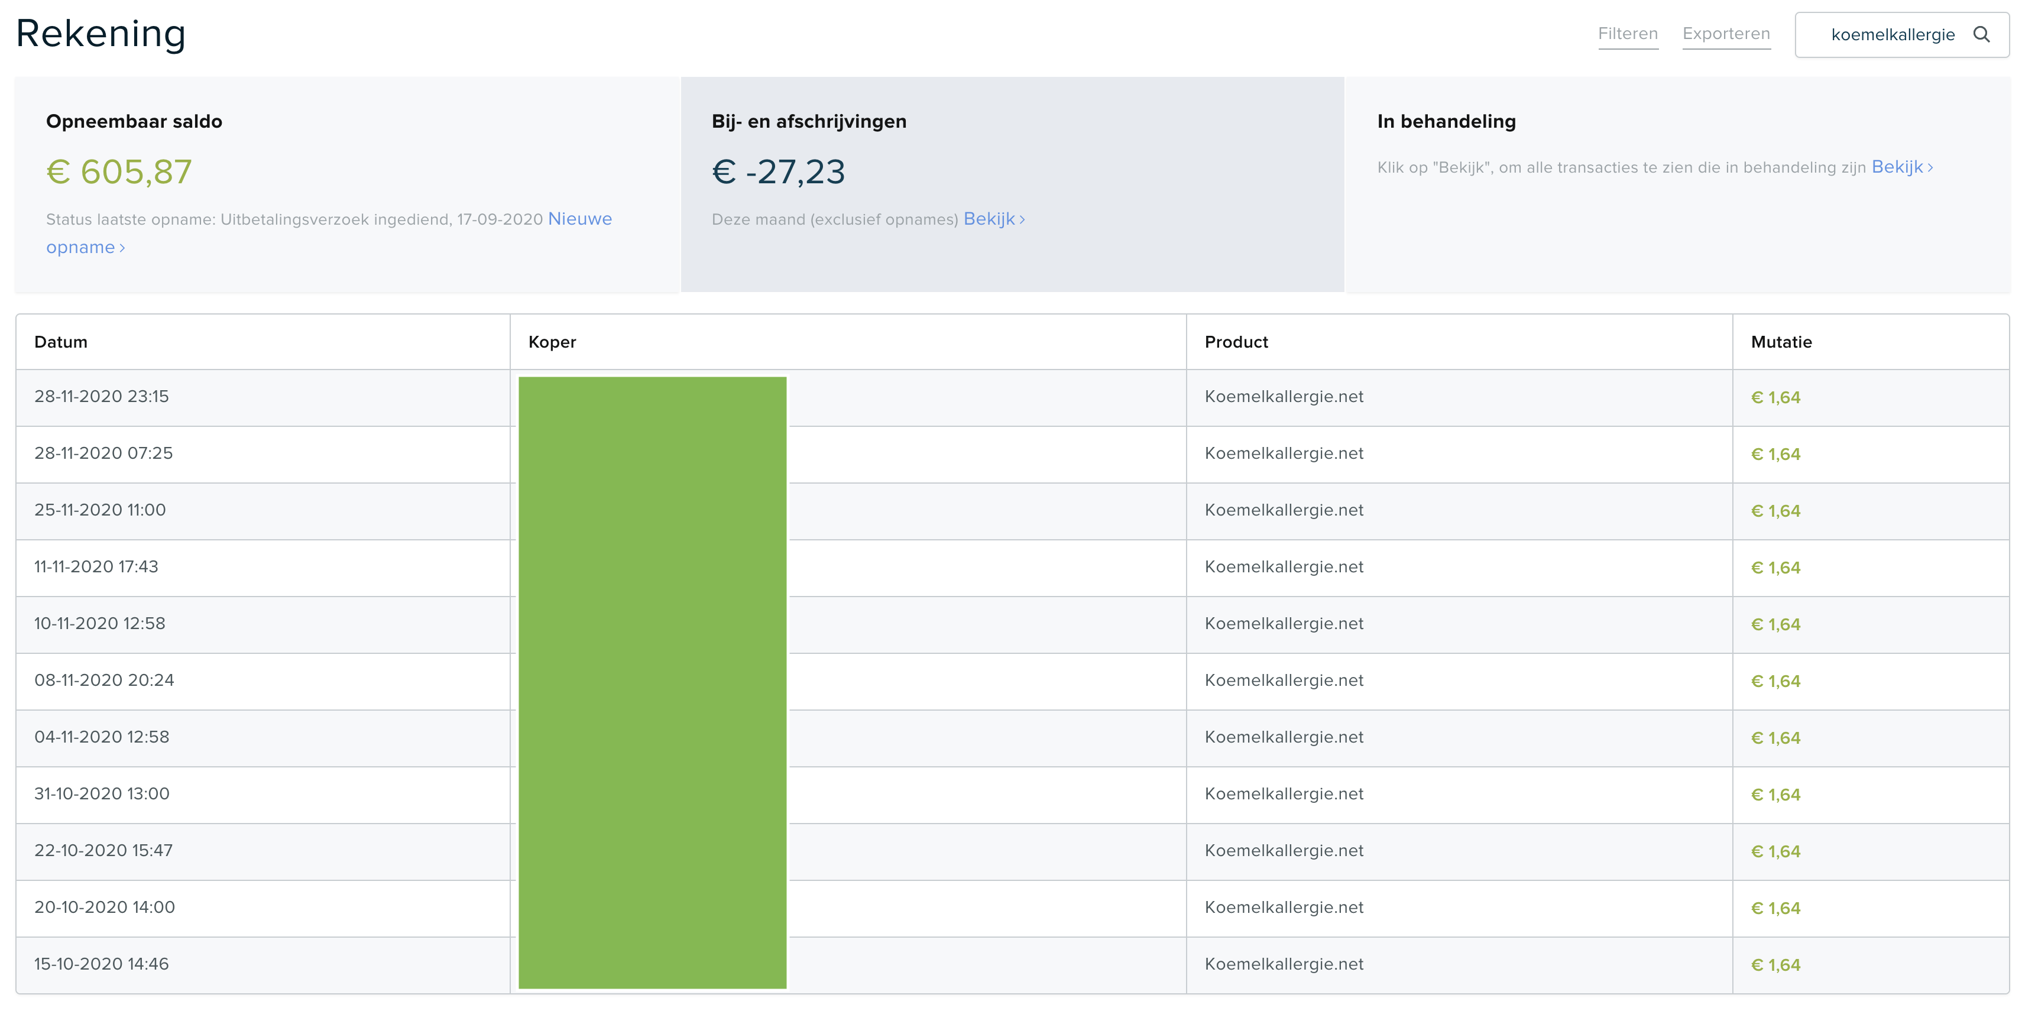Select the 31-10-2020 13:00 transaction row
Image resolution: width=2022 pixels, height=1011 pixels.
1013,795
